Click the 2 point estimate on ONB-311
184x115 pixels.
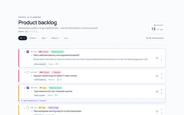[x=157, y=111]
